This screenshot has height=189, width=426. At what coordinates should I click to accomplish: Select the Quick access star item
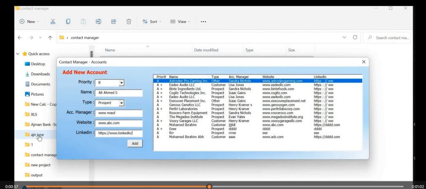pyautogui.click(x=36, y=54)
